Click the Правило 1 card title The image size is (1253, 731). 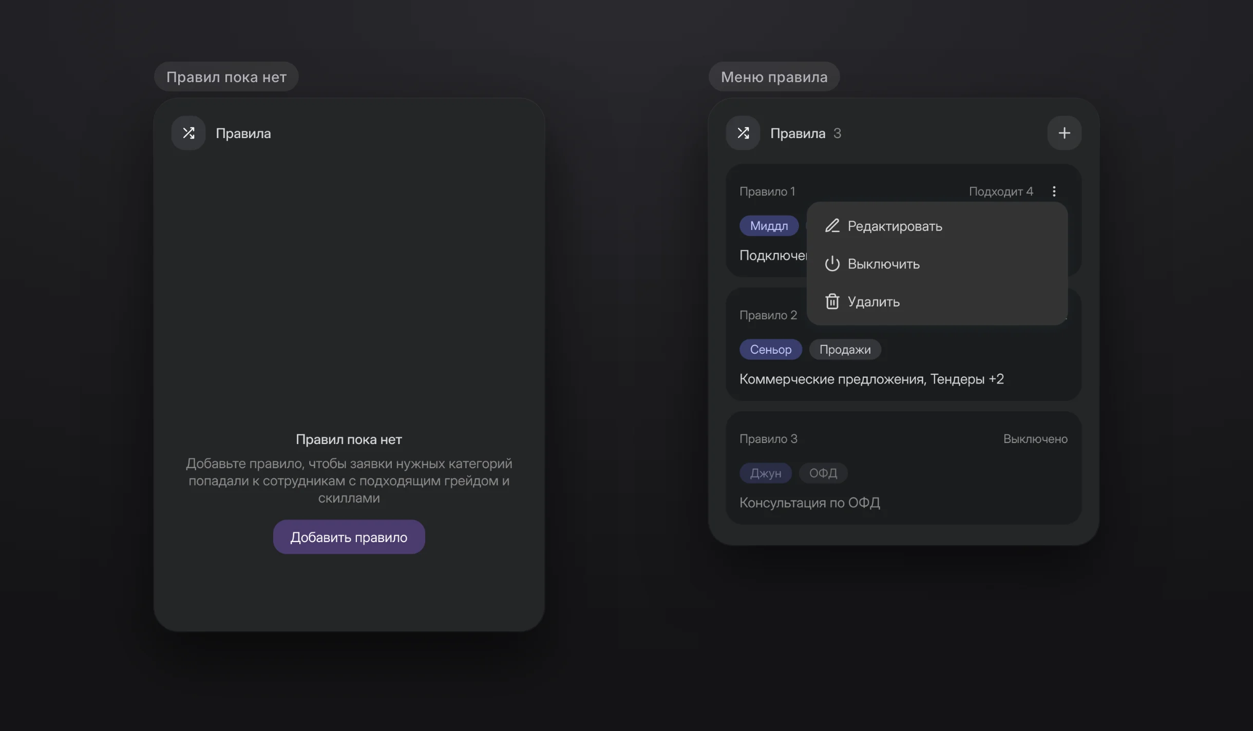(767, 191)
